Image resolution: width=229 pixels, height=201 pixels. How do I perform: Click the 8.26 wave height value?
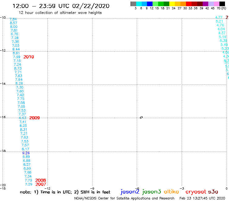click(x=19, y=83)
